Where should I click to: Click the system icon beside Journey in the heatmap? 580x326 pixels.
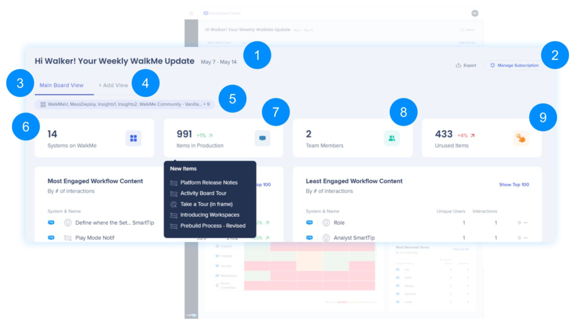[217, 266]
